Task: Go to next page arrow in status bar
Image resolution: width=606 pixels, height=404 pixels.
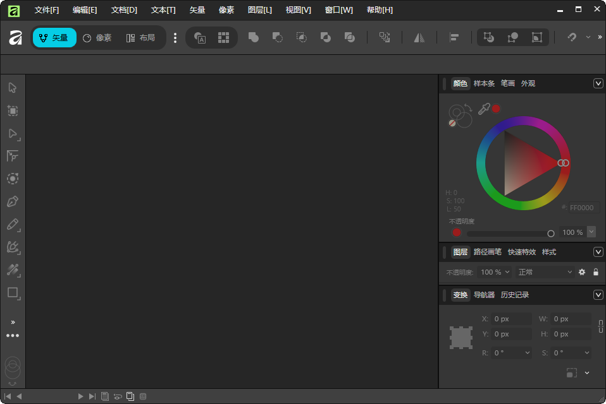Action: coord(80,396)
